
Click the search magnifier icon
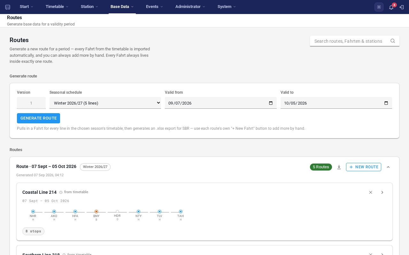pyautogui.click(x=393, y=41)
